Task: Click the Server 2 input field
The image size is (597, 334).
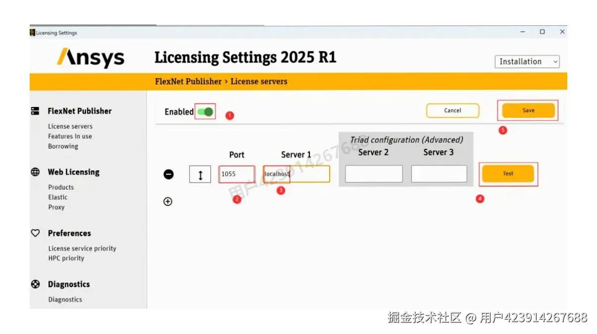Action: pyautogui.click(x=374, y=174)
